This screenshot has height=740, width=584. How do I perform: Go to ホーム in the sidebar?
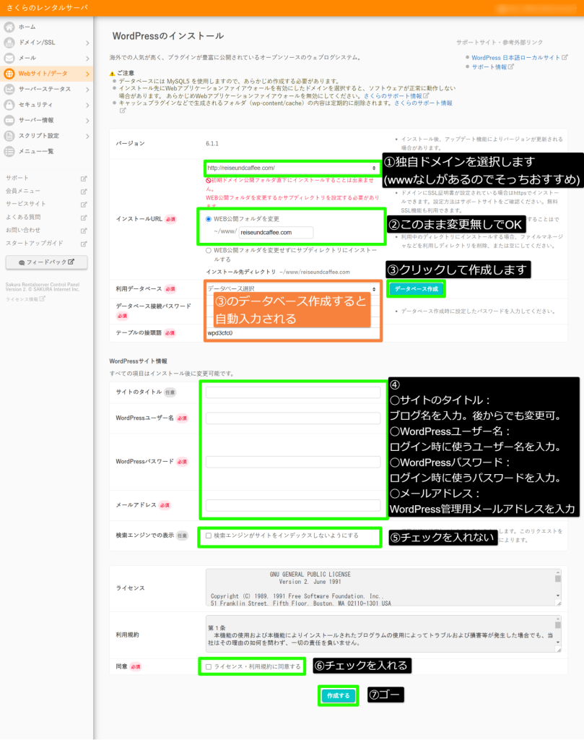tap(27, 27)
